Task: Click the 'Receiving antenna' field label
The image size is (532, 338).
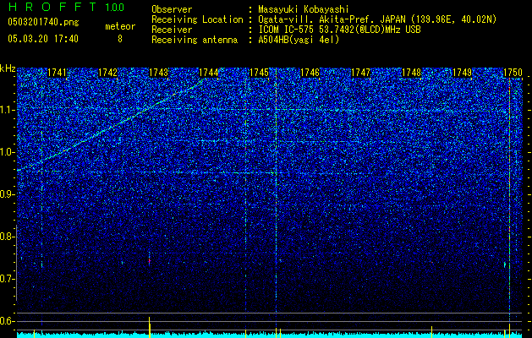Action: click(x=195, y=40)
